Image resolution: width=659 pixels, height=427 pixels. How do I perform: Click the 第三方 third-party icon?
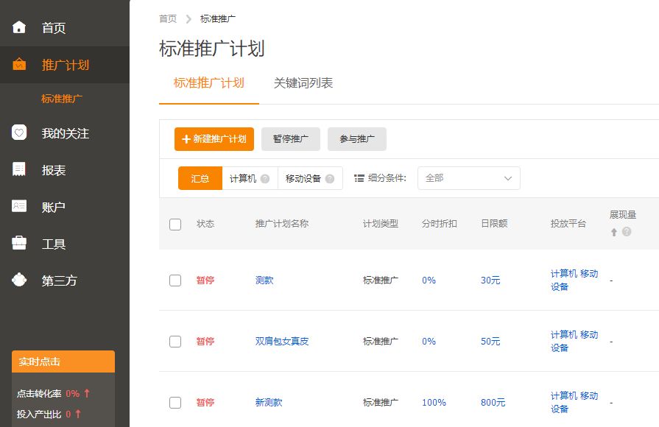[21, 278]
